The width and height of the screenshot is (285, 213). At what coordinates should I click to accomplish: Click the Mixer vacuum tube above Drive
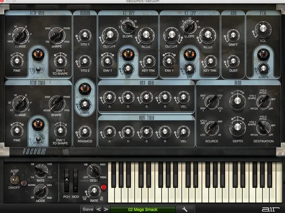84,89
